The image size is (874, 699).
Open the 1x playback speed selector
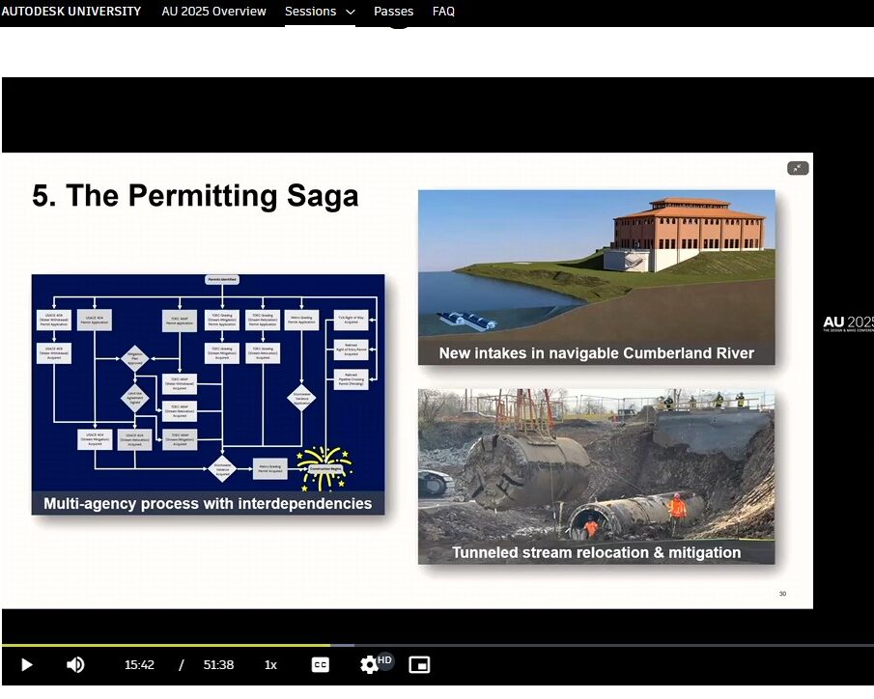coord(270,664)
